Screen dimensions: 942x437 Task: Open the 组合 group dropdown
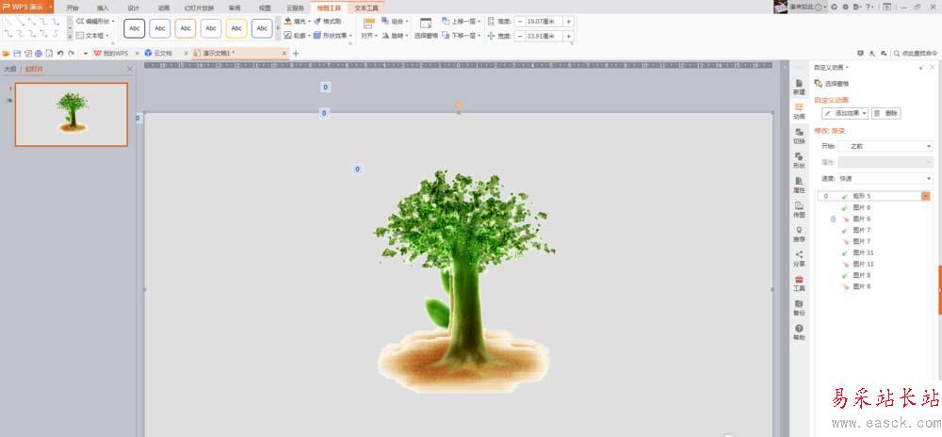[396, 21]
